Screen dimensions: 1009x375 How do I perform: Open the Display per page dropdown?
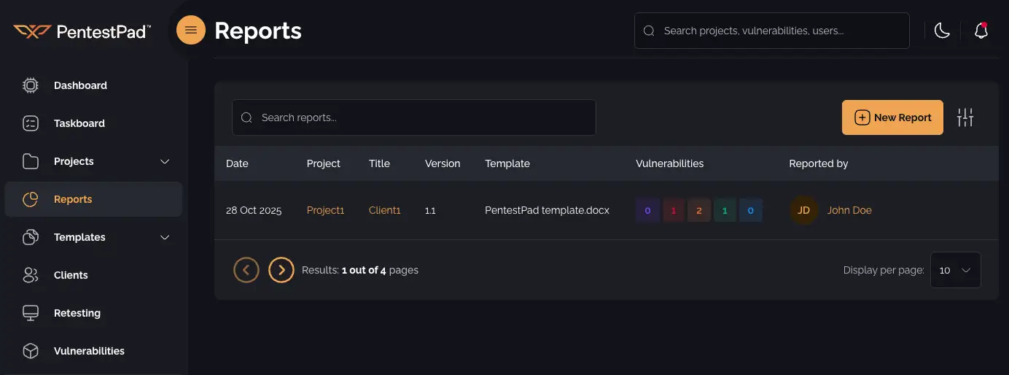(955, 270)
